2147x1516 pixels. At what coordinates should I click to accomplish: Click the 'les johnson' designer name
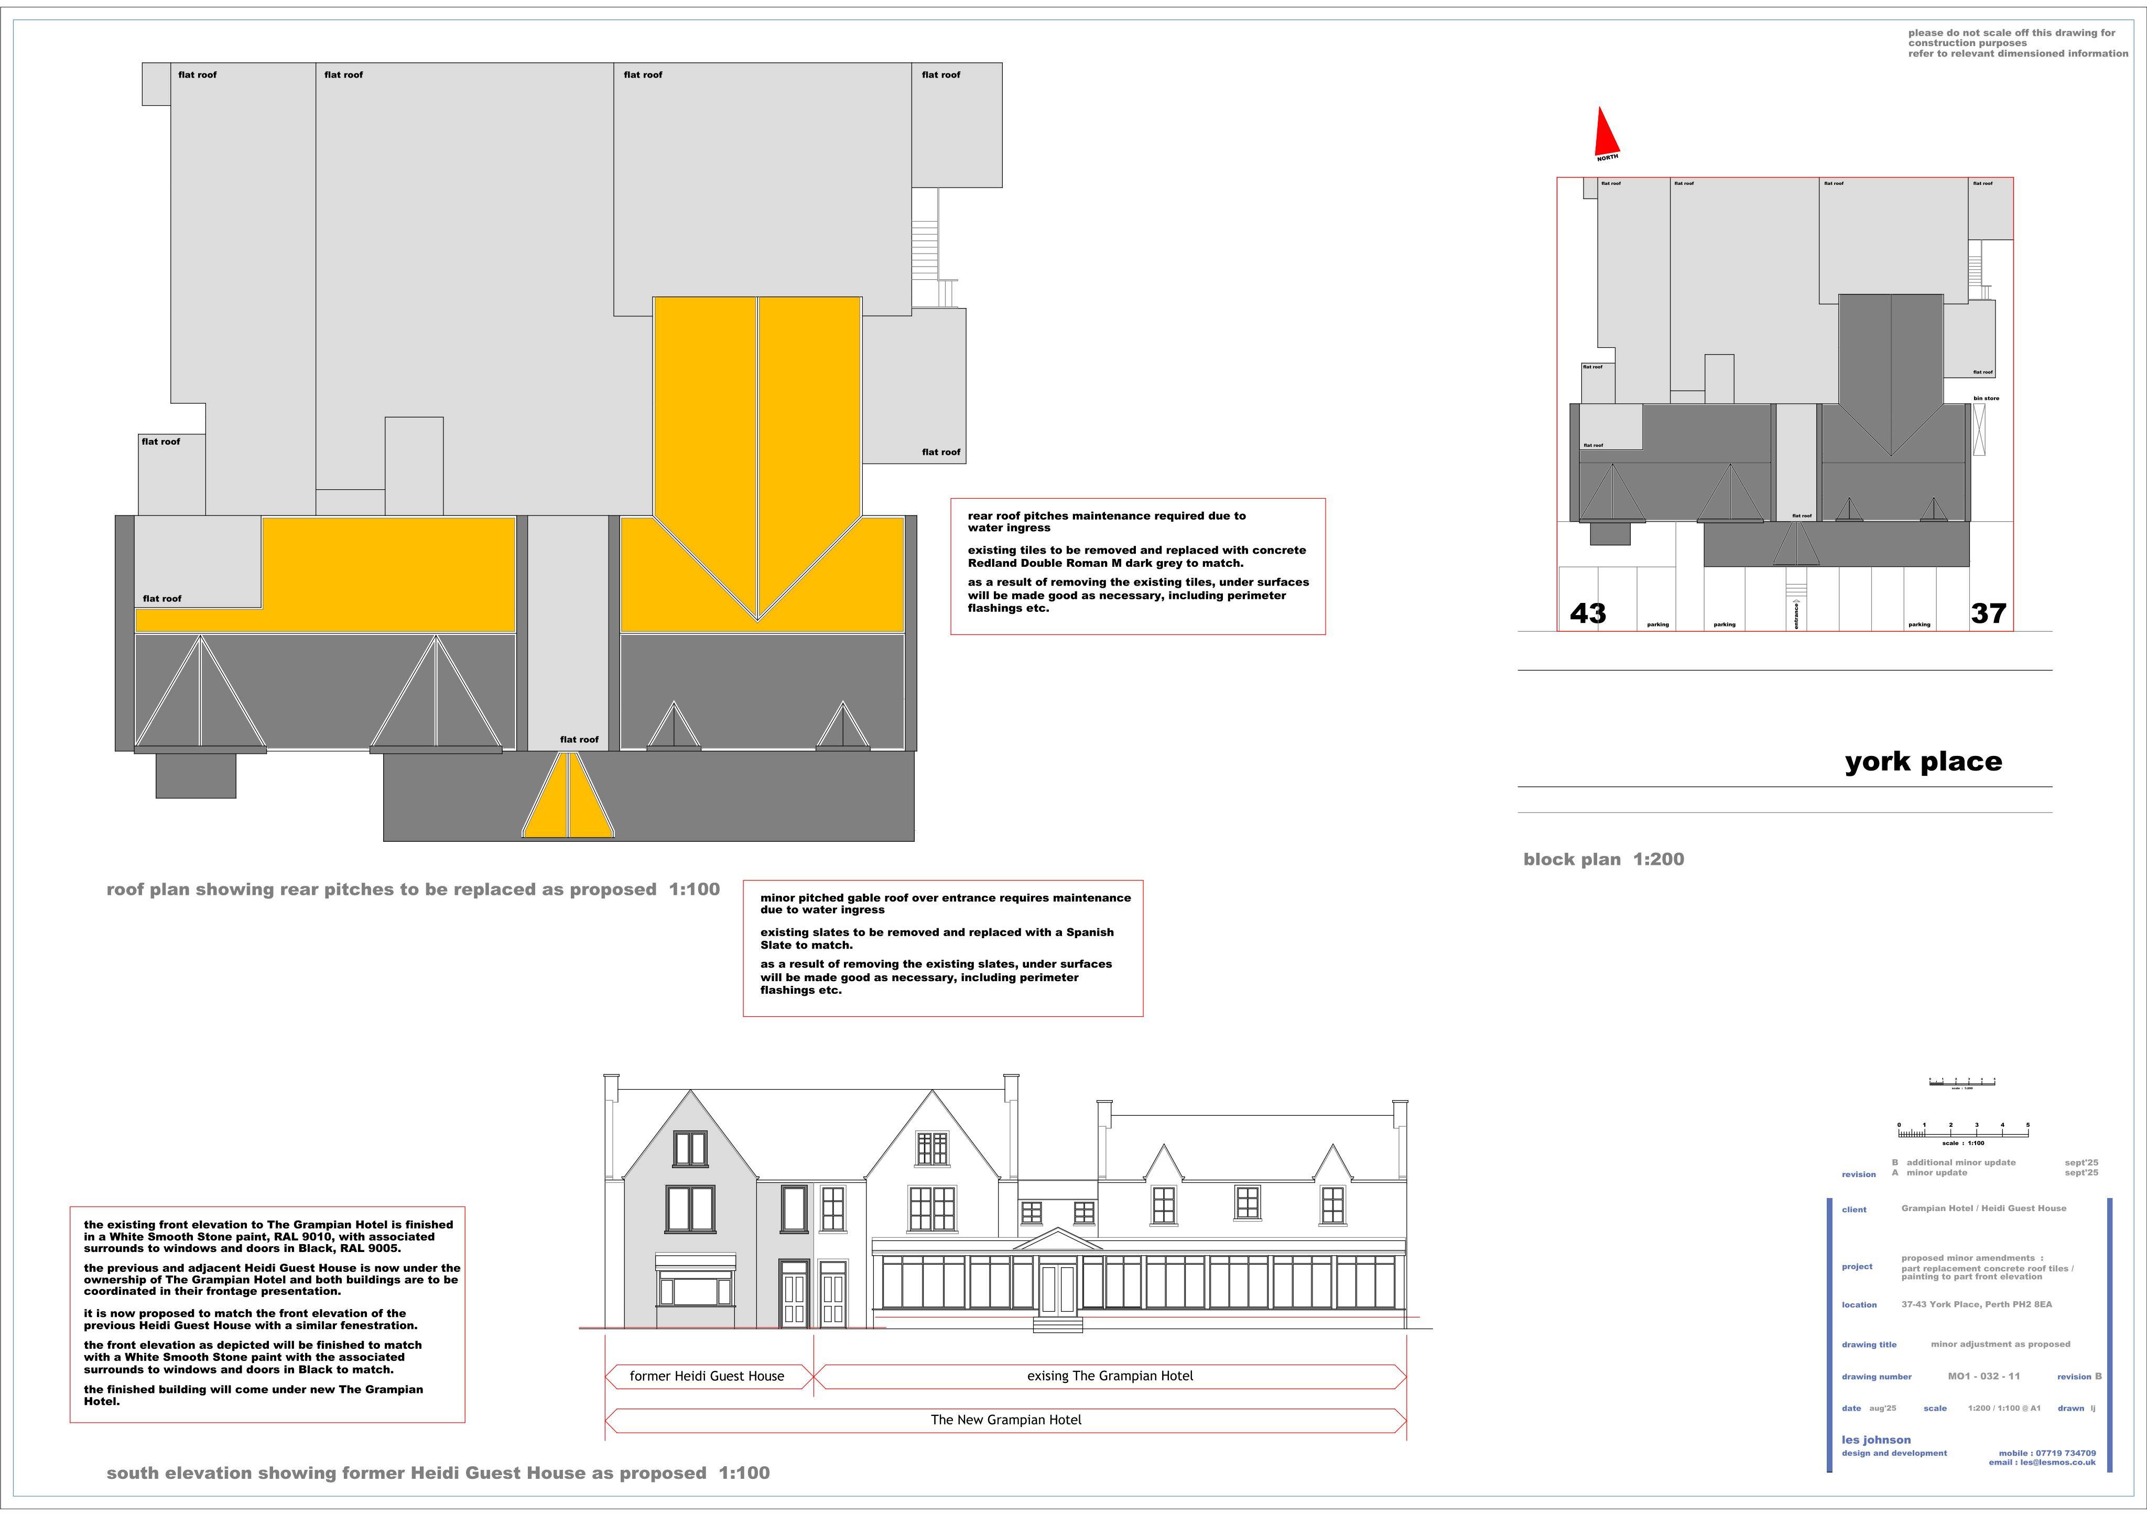[x=1876, y=1440]
